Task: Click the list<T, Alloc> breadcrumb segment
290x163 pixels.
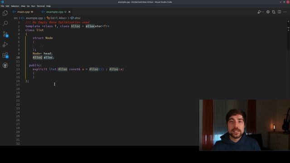Action: click(x=58, y=18)
